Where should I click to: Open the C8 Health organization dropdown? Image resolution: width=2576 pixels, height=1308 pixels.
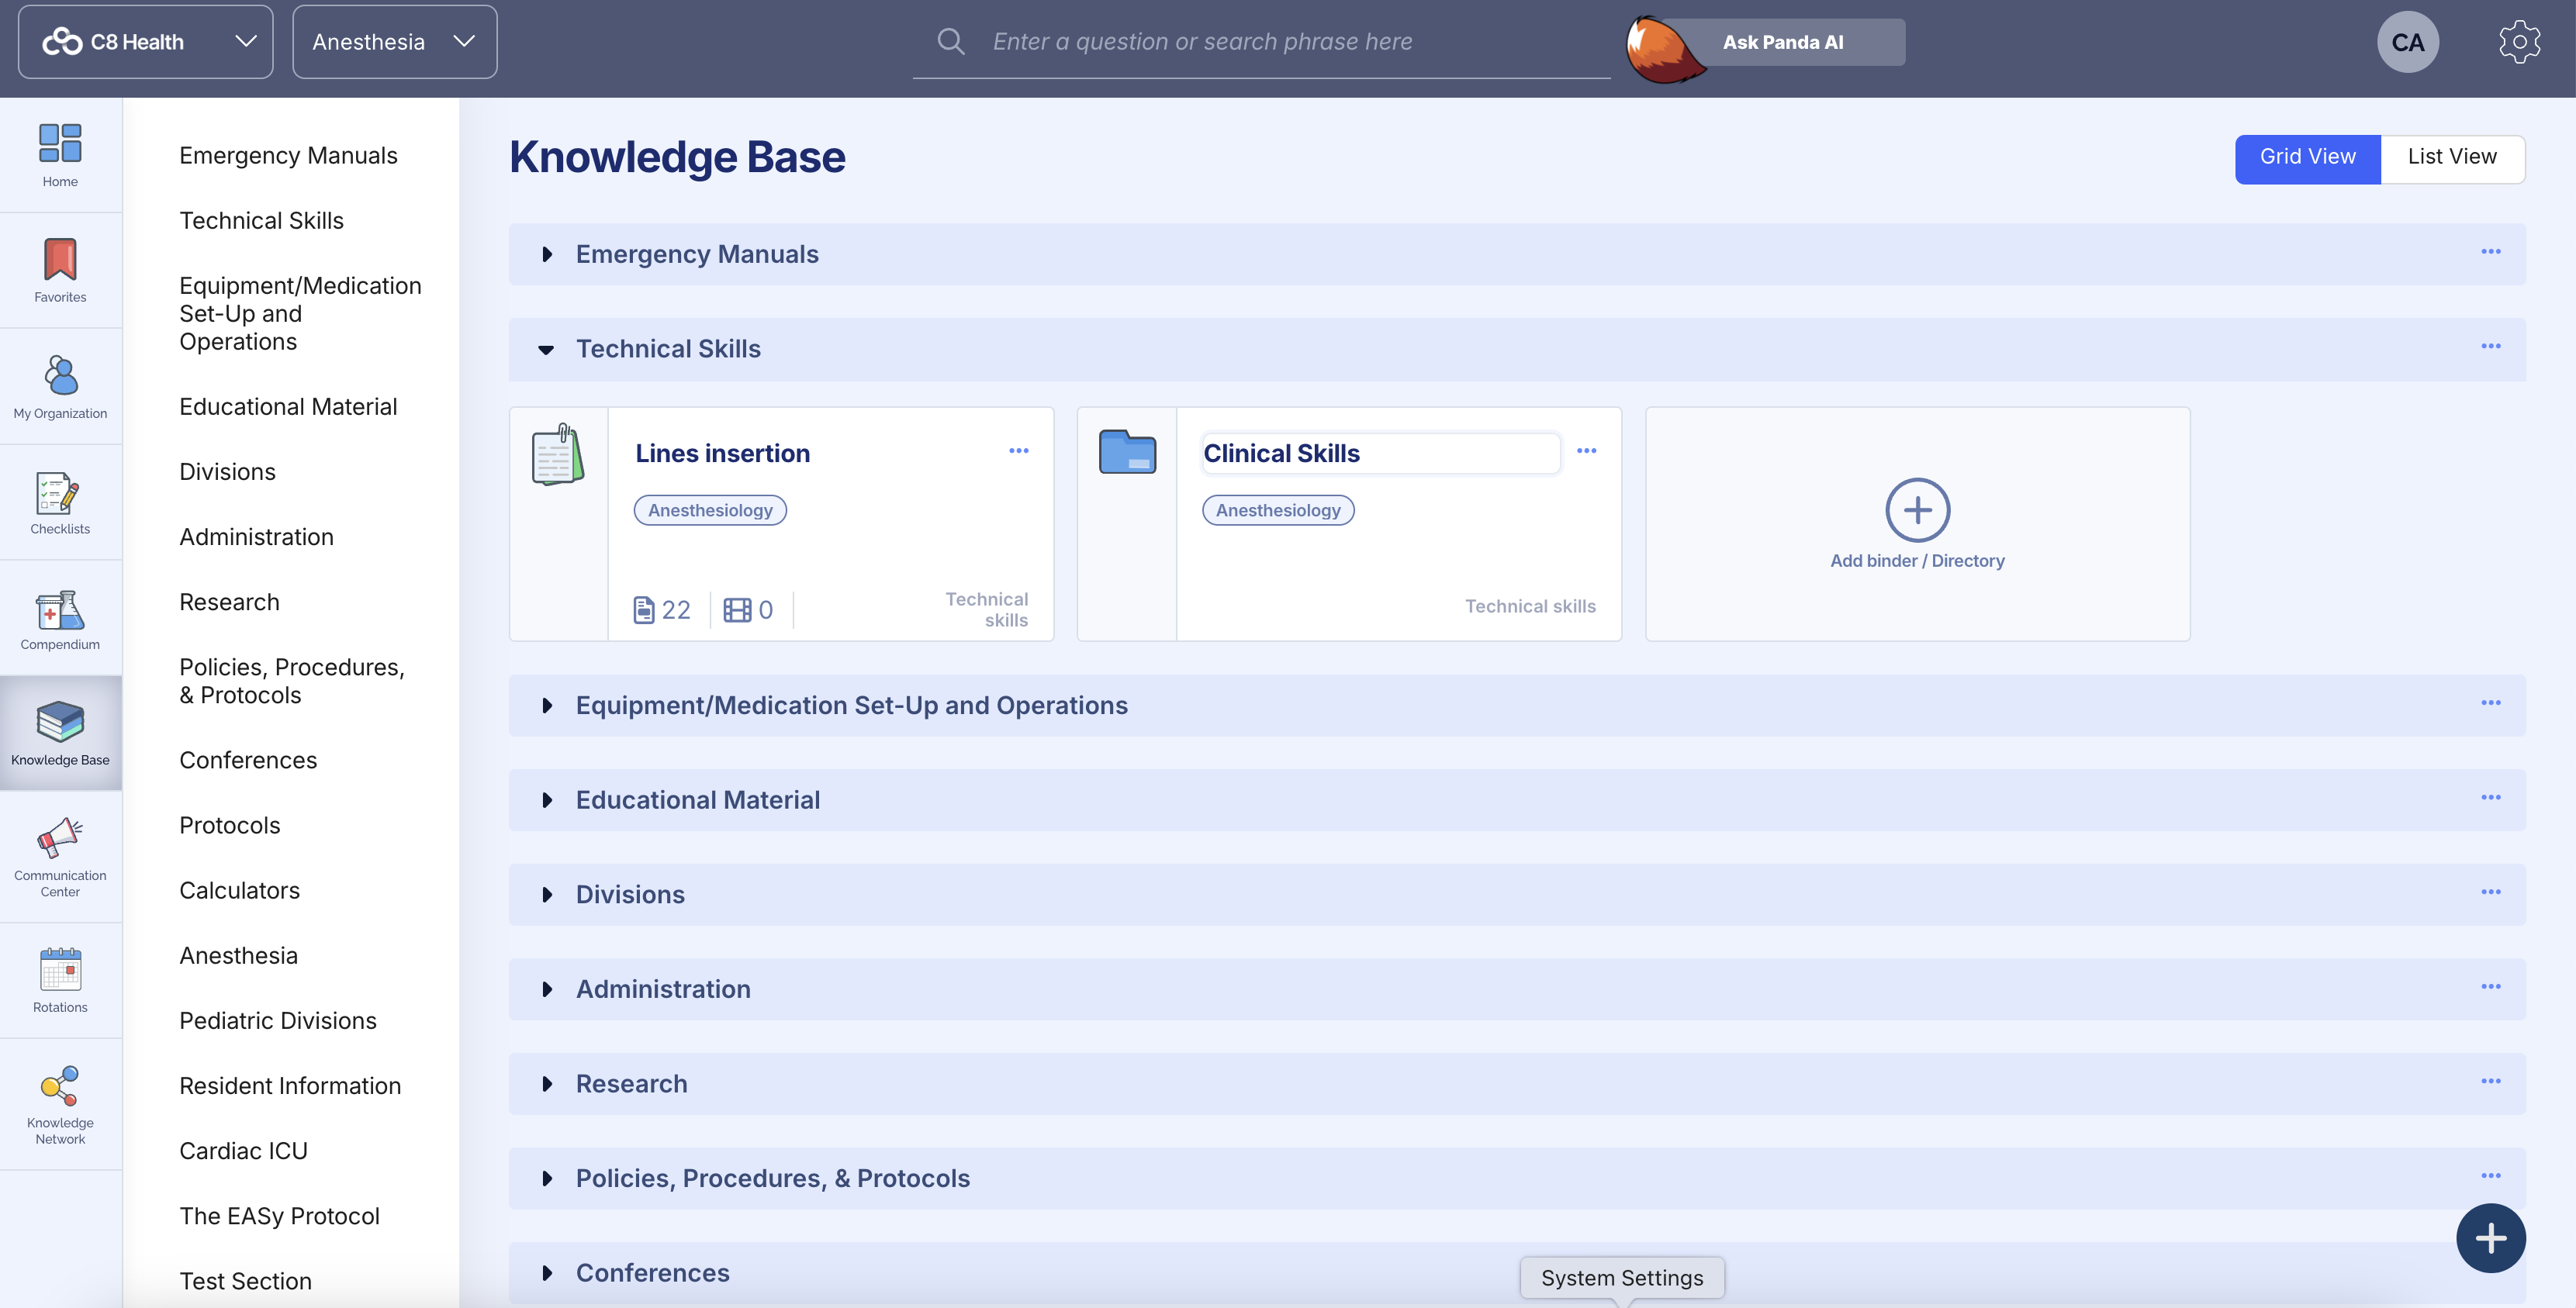[x=145, y=42]
